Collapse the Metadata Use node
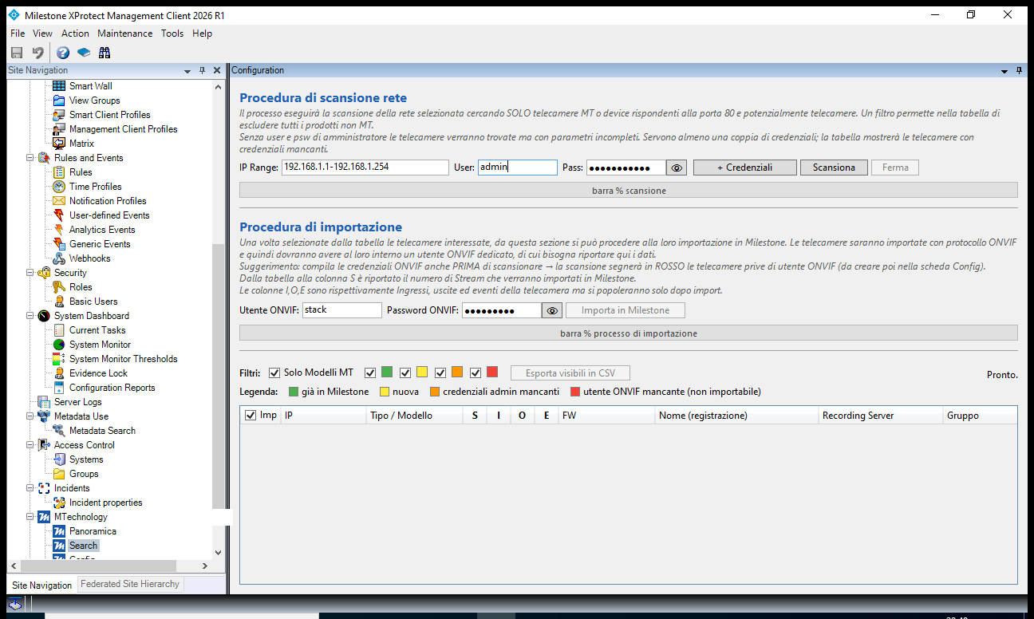Screen dimensions: 1034x619 30,416
